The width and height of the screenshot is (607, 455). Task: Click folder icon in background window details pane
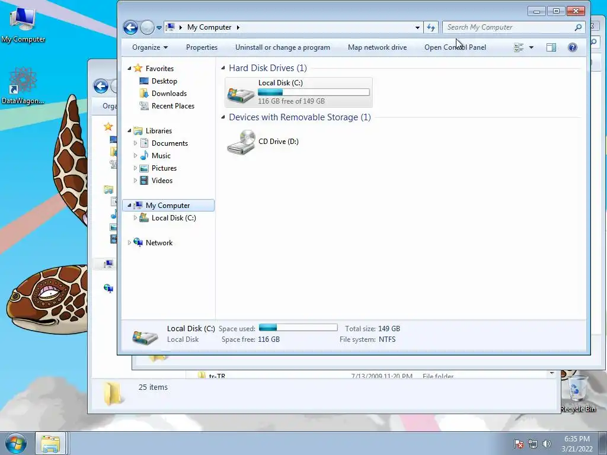click(112, 393)
